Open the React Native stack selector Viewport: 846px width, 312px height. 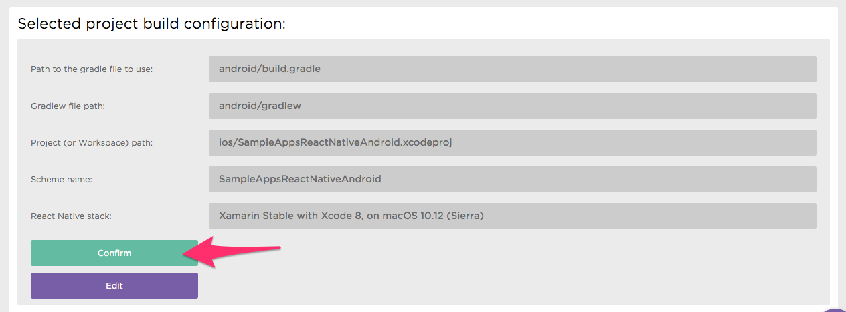tap(512, 216)
